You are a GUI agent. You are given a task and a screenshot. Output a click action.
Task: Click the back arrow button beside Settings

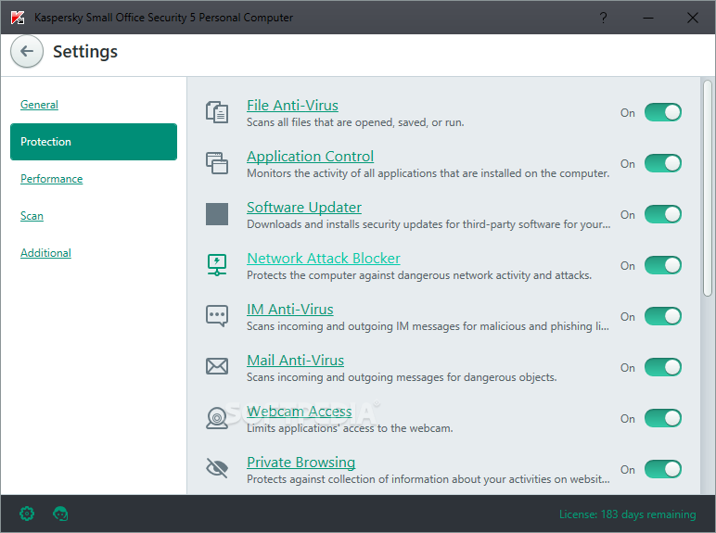[27, 51]
